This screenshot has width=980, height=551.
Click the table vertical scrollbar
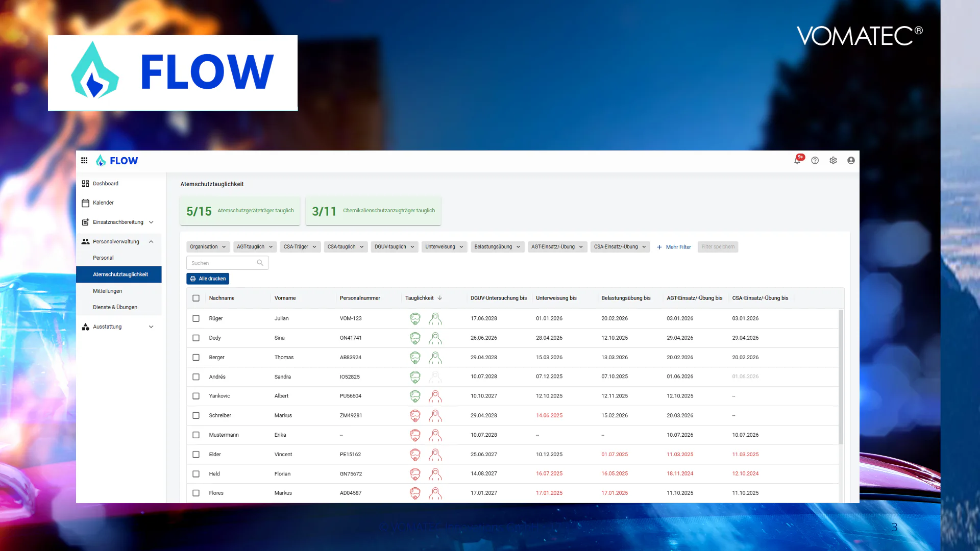tap(841, 377)
